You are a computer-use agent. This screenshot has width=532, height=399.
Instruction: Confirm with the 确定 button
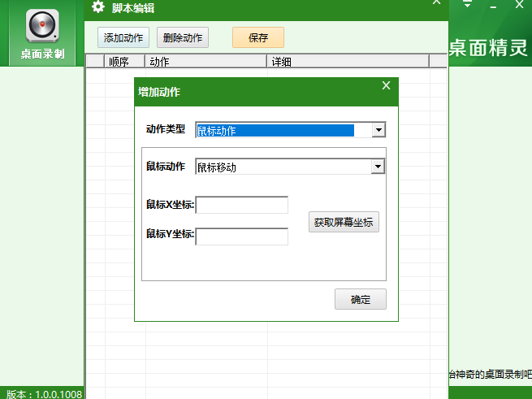tap(361, 299)
